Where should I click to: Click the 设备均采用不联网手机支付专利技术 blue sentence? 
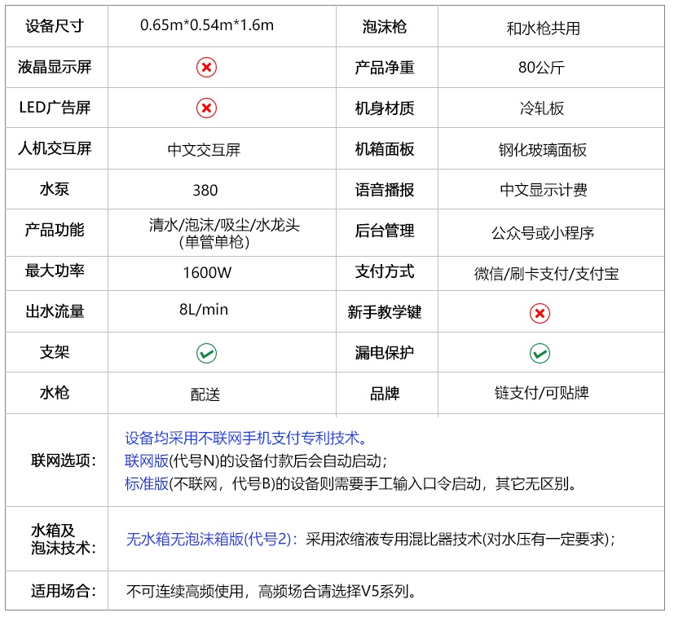click(246, 438)
